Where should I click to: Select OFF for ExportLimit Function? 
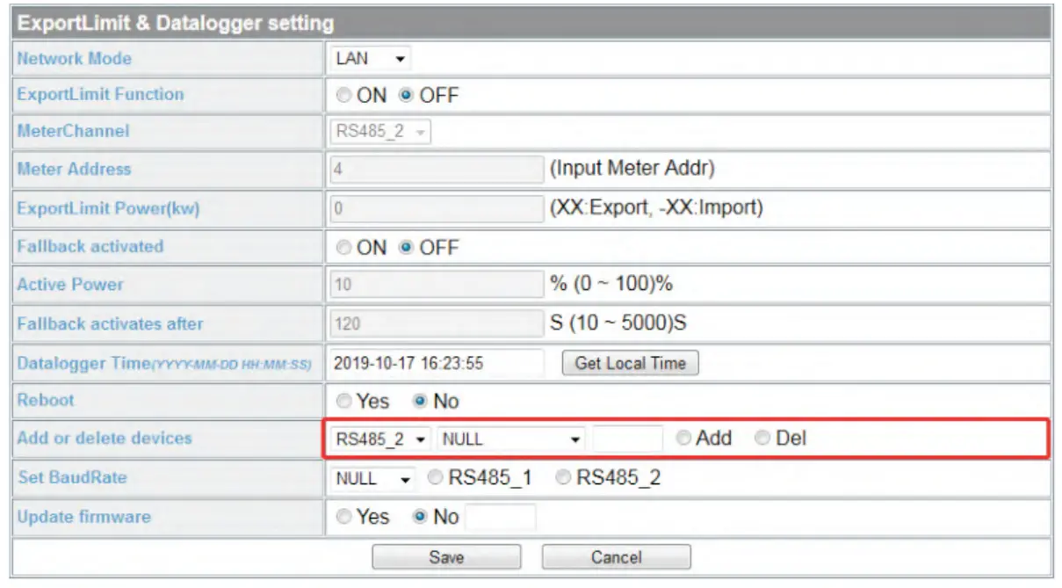pos(406,95)
